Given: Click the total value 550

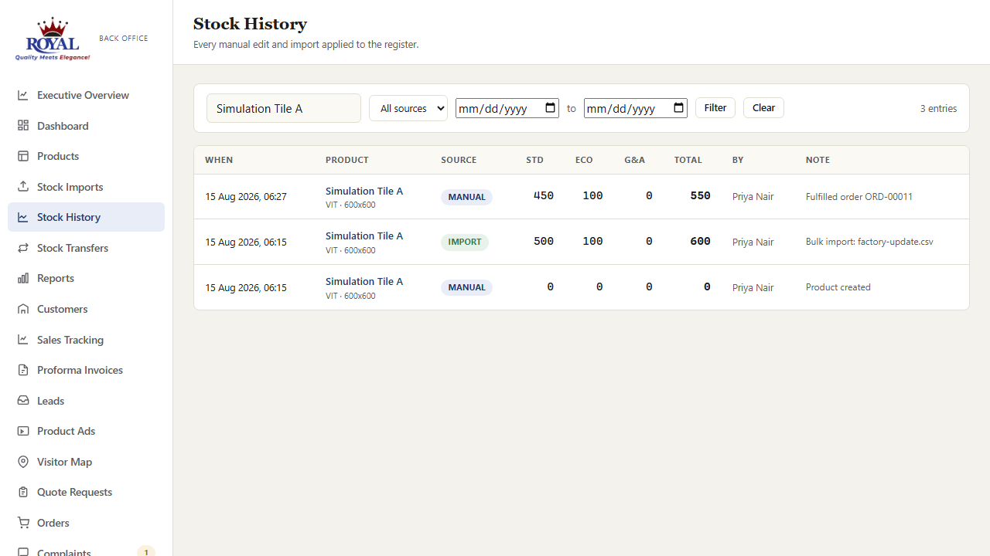Looking at the screenshot, I should [x=701, y=196].
